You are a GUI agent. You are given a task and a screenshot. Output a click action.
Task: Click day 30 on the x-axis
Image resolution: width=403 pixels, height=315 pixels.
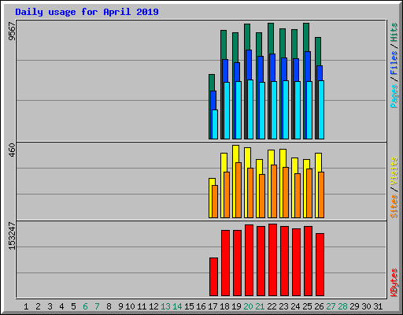(x=366, y=306)
